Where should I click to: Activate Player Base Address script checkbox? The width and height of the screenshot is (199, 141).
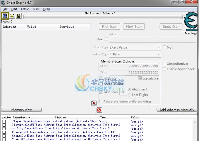tap(4, 121)
